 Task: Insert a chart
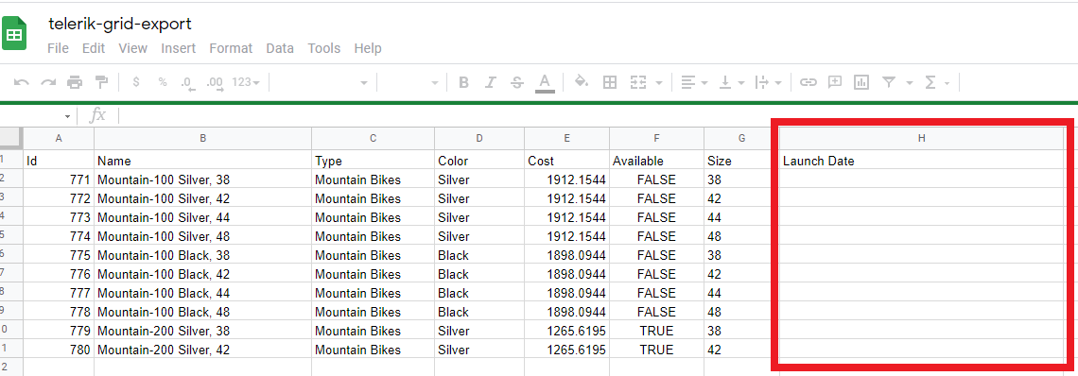coord(861,82)
